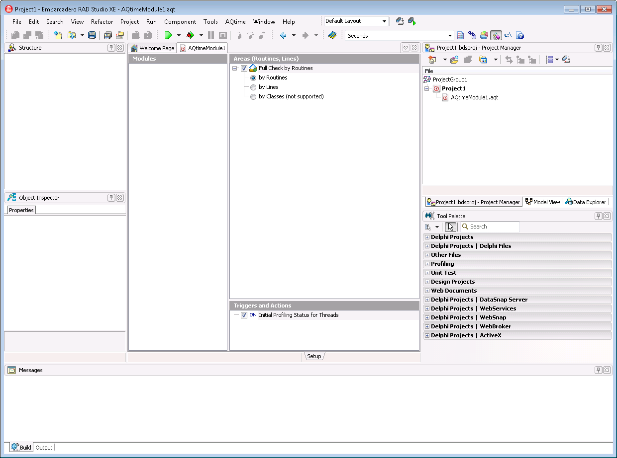
Task: Go back with the blue left arrow
Action: (x=283, y=35)
